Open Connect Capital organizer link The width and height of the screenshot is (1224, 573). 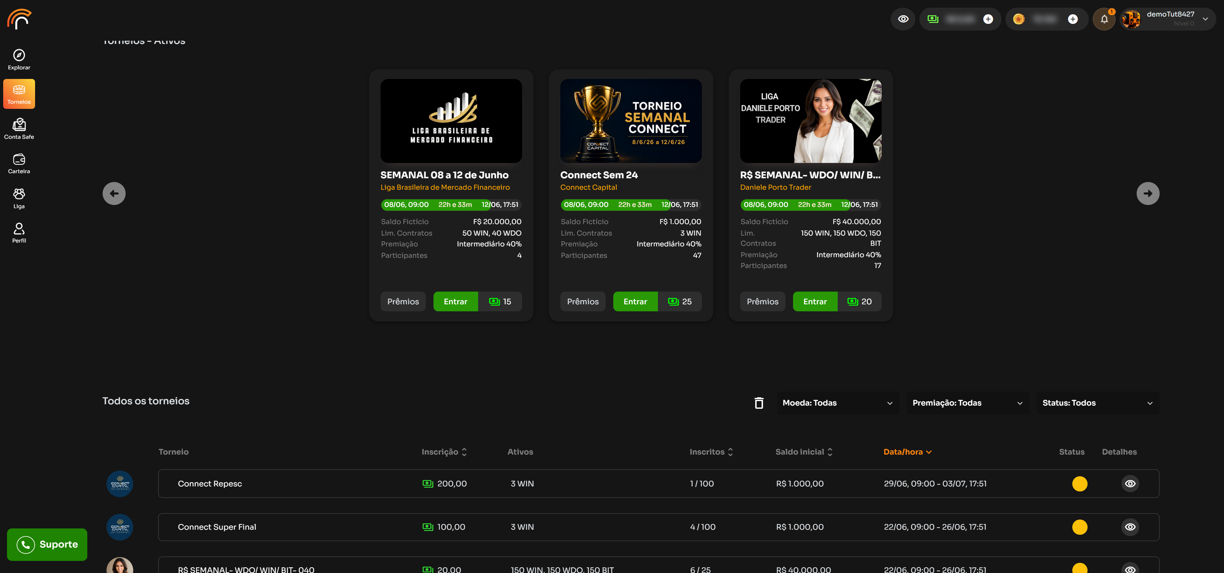click(x=589, y=187)
